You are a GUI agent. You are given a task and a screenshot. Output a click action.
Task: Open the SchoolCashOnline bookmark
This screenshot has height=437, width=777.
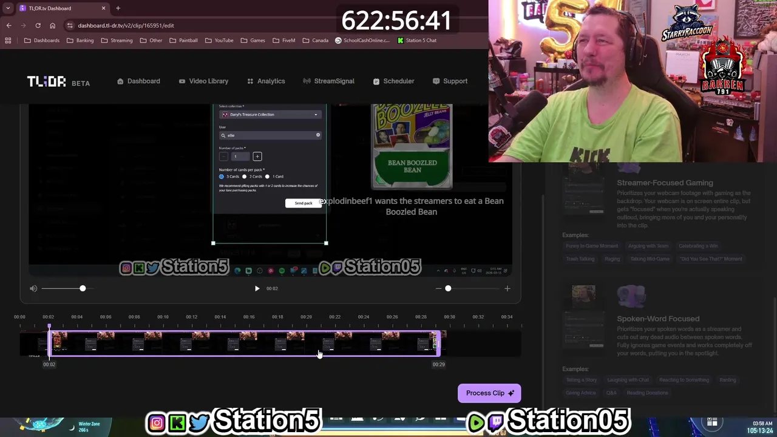(x=362, y=41)
